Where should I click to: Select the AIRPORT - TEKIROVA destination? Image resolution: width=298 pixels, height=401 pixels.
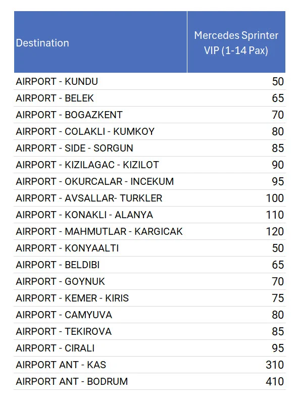[x=64, y=331]
